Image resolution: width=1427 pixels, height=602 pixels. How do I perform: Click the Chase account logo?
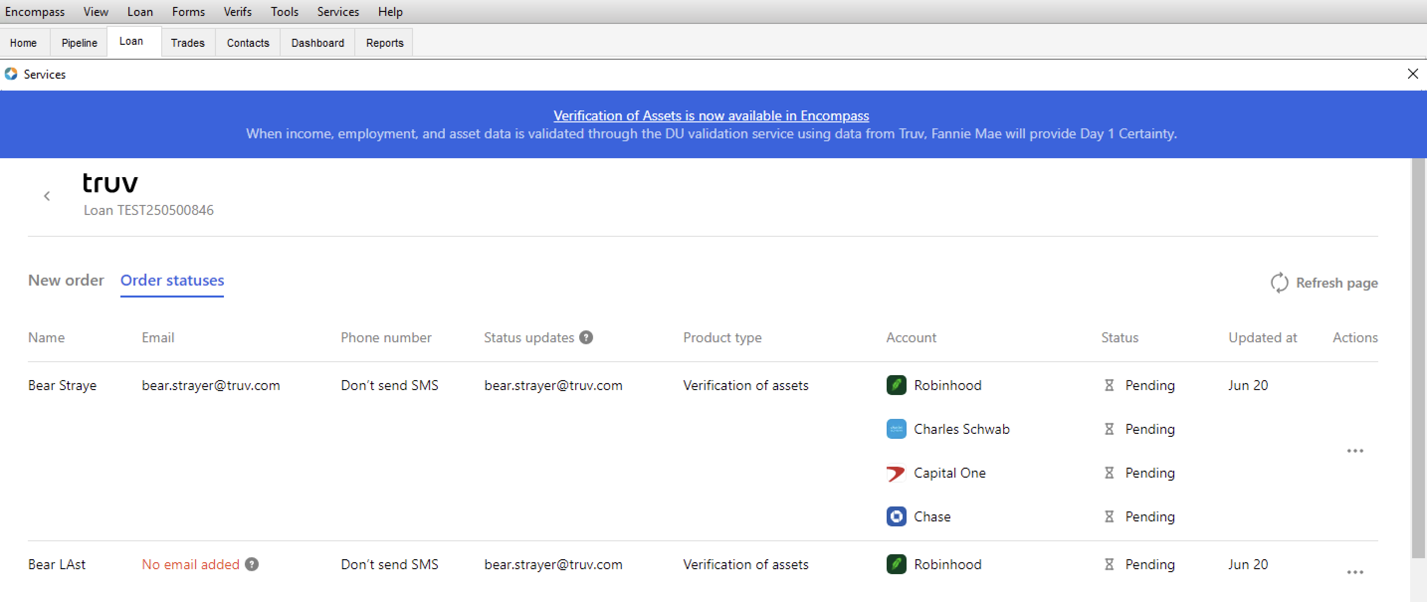(x=896, y=517)
